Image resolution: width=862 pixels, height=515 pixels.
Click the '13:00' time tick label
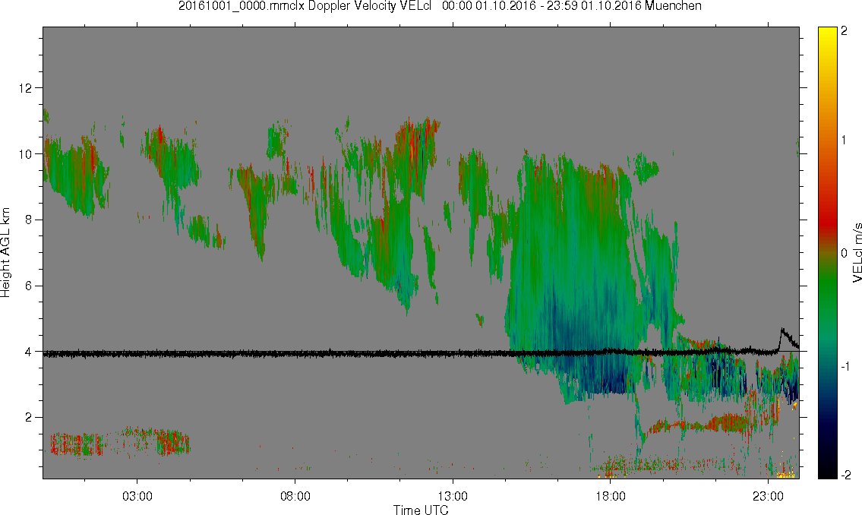click(453, 496)
